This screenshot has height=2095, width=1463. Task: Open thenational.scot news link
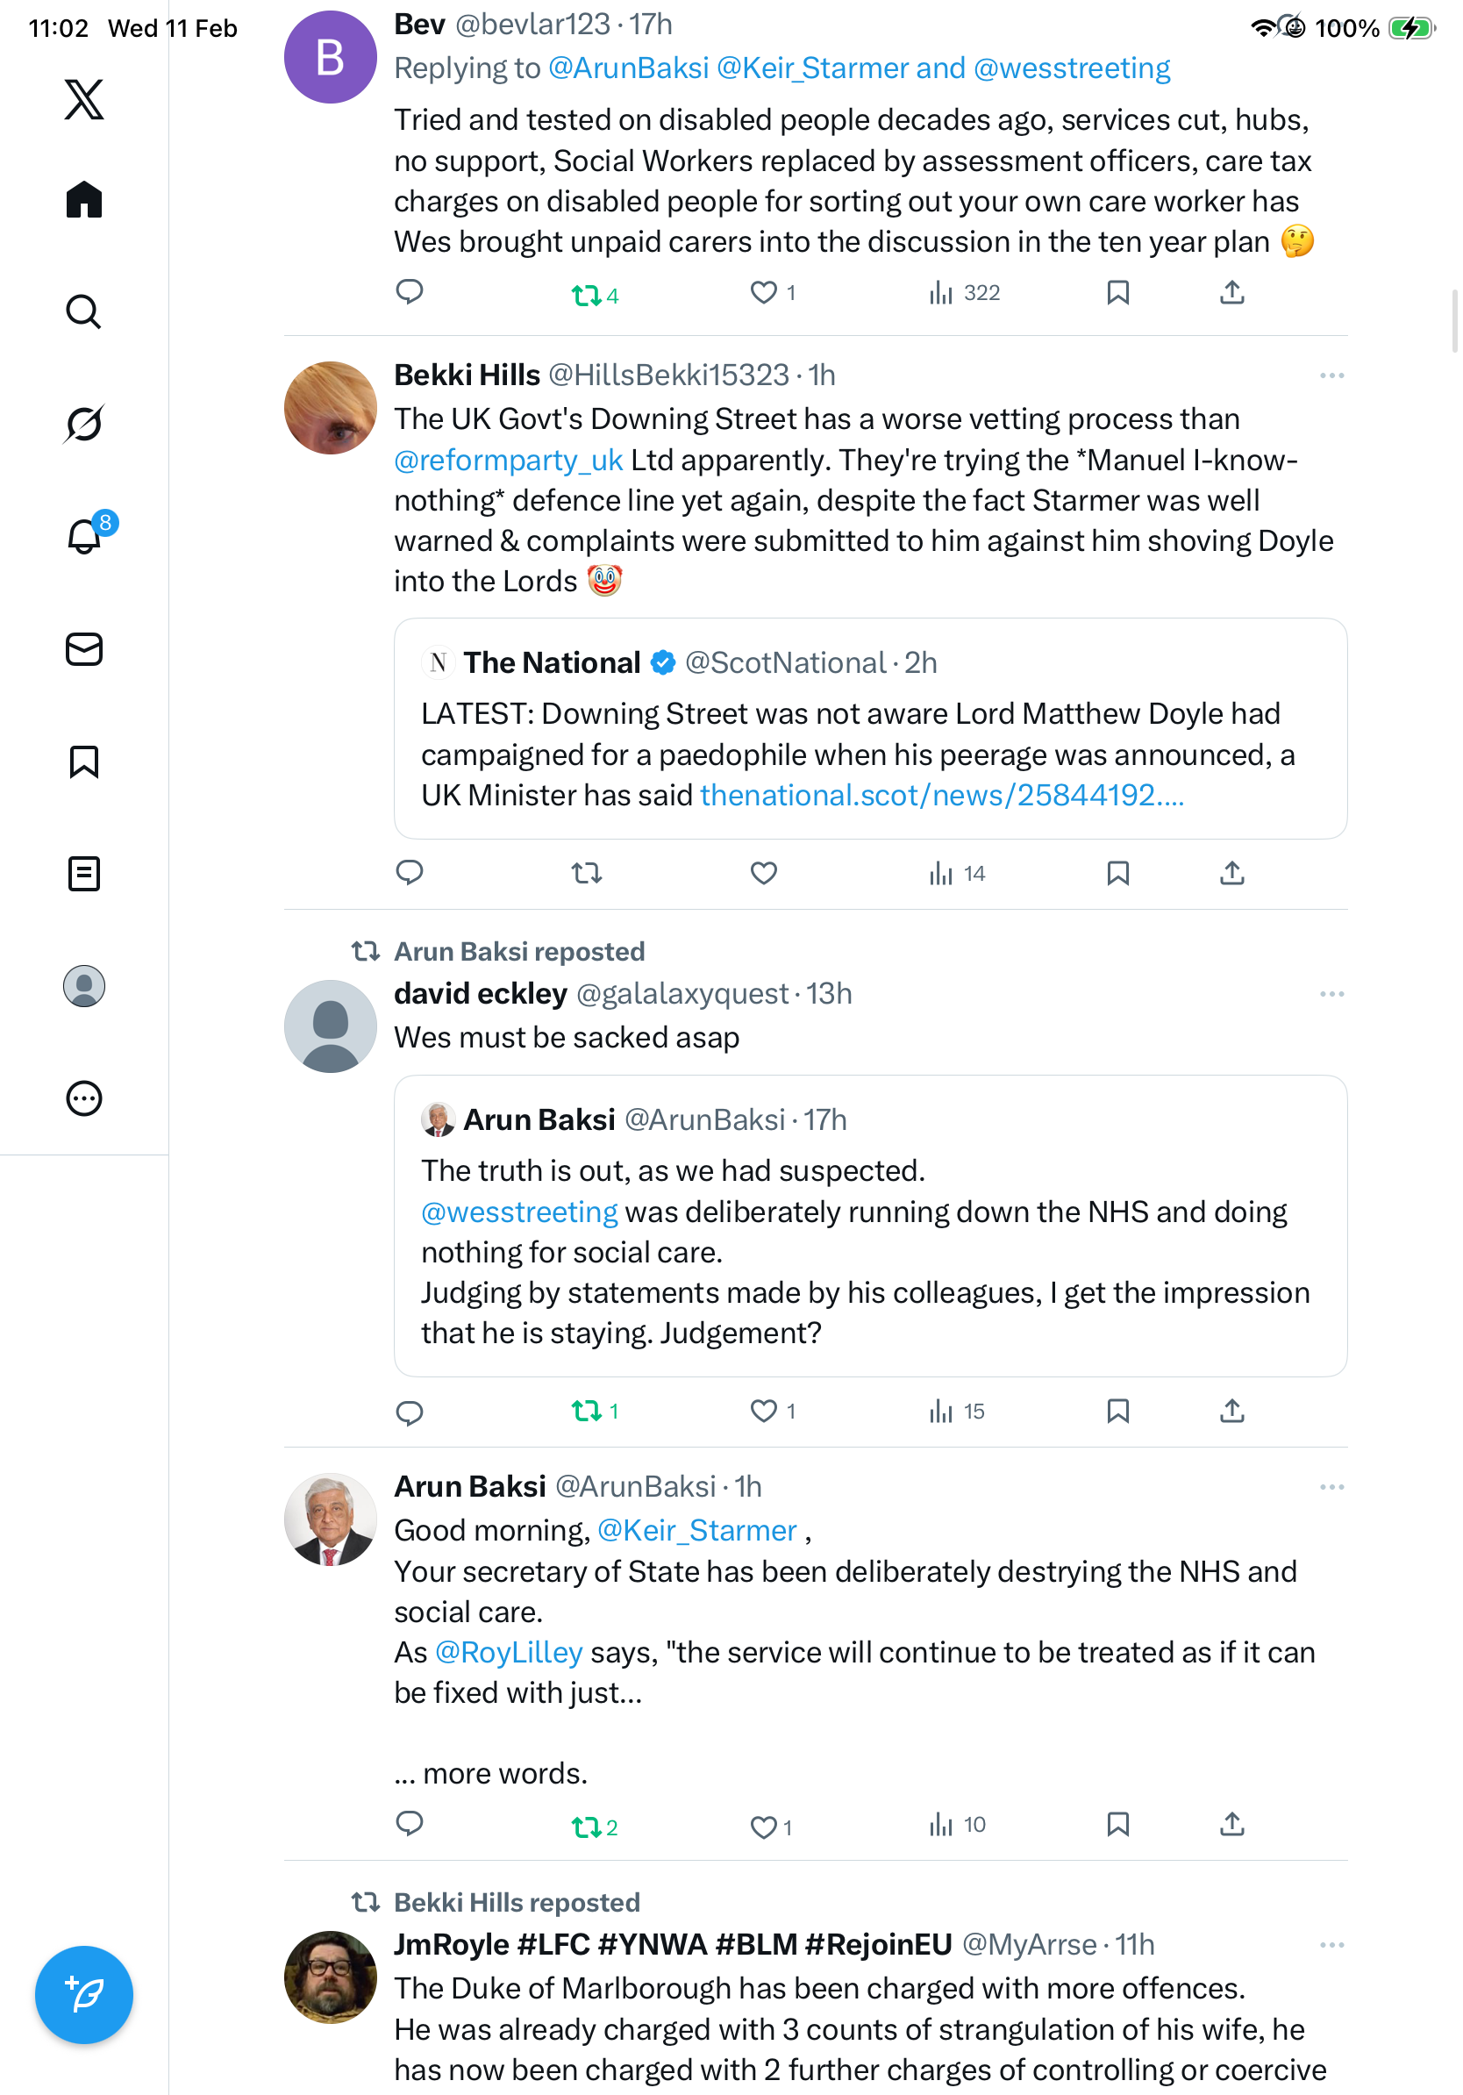click(x=941, y=795)
